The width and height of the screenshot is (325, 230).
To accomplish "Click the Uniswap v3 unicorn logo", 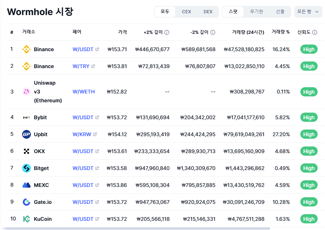I will 27,92.
